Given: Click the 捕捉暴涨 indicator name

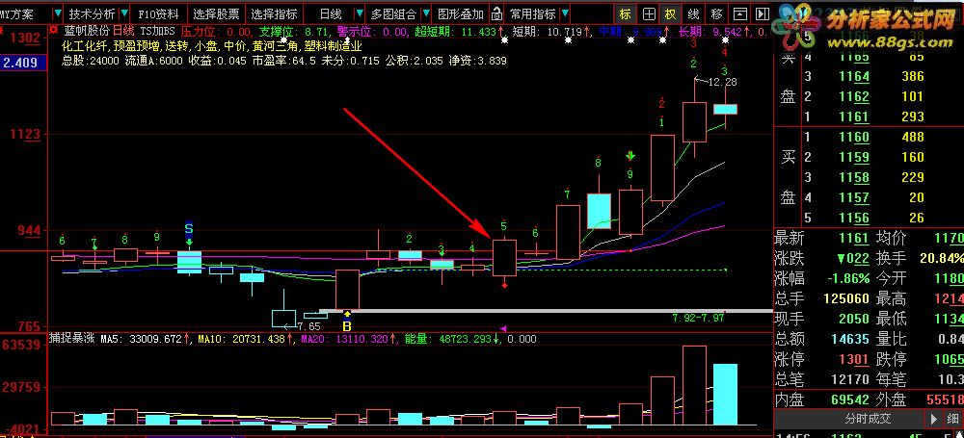Looking at the screenshot, I should coord(72,339).
